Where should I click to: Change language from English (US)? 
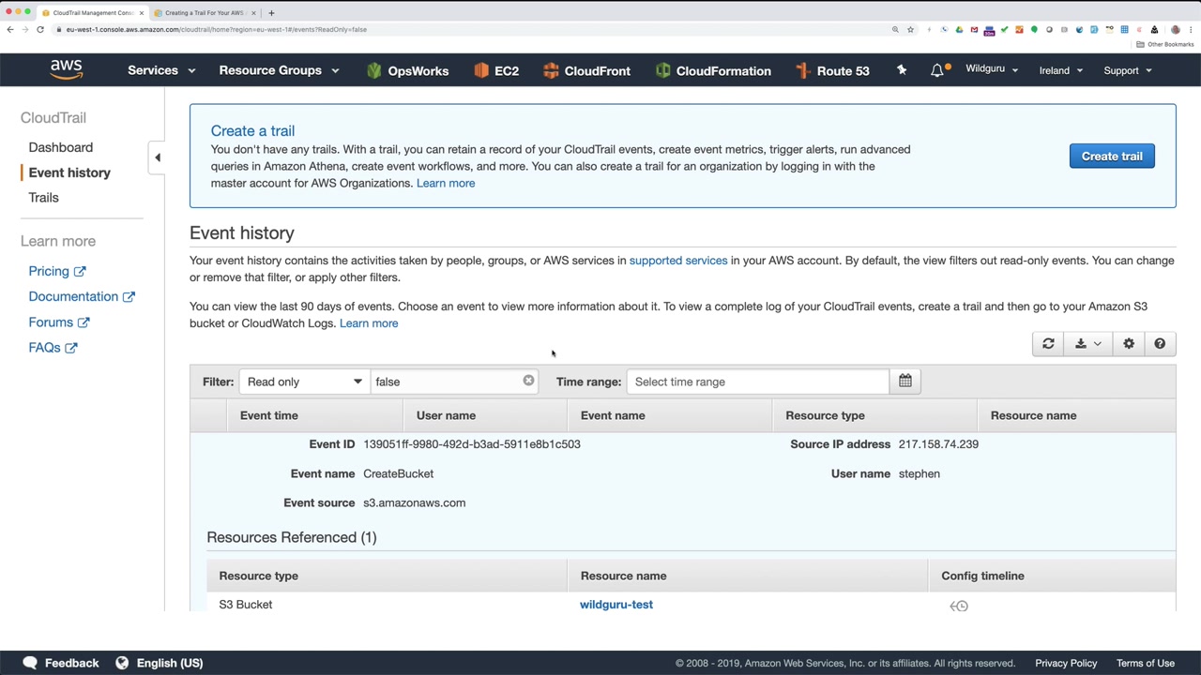pos(160,663)
